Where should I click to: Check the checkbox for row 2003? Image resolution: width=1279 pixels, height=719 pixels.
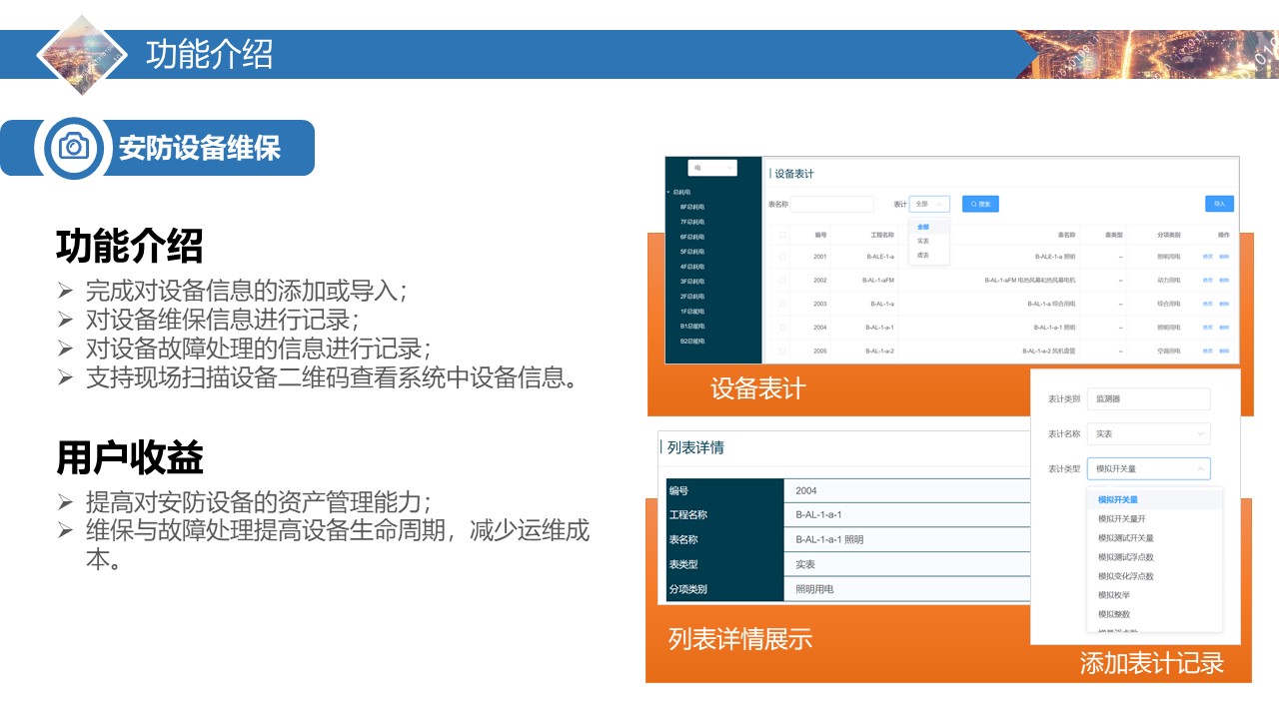tap(782, 304)
